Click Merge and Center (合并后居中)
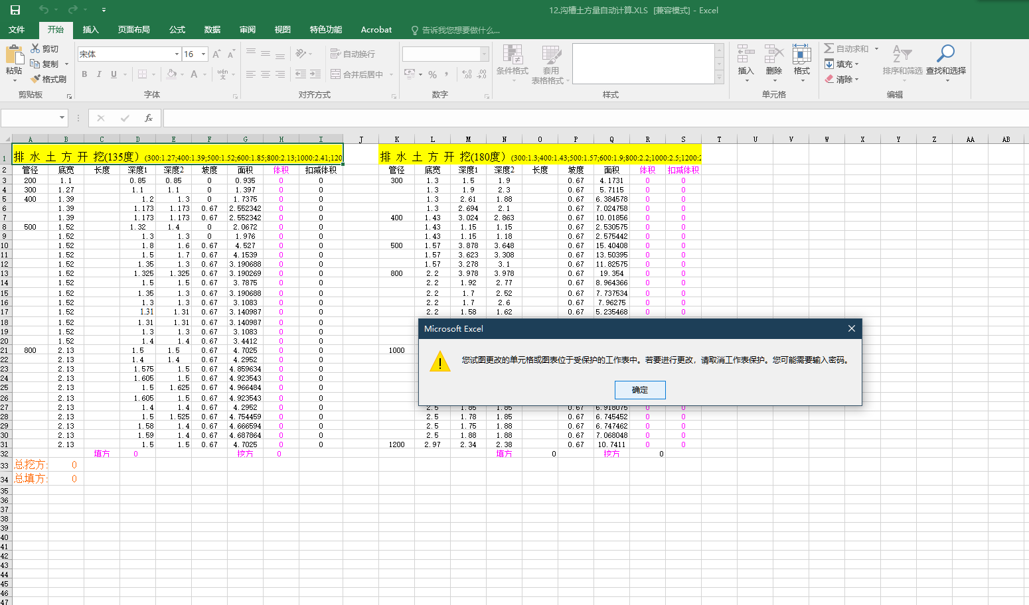1029x605 pixels. (357, 74)
